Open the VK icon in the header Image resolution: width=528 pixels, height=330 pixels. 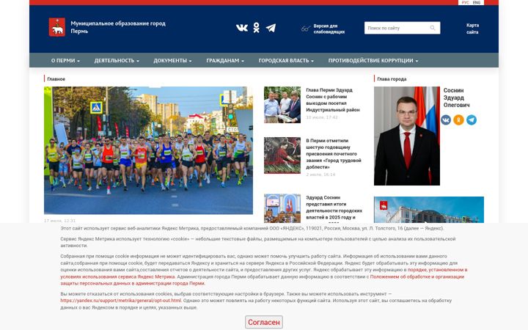[242, 28]
